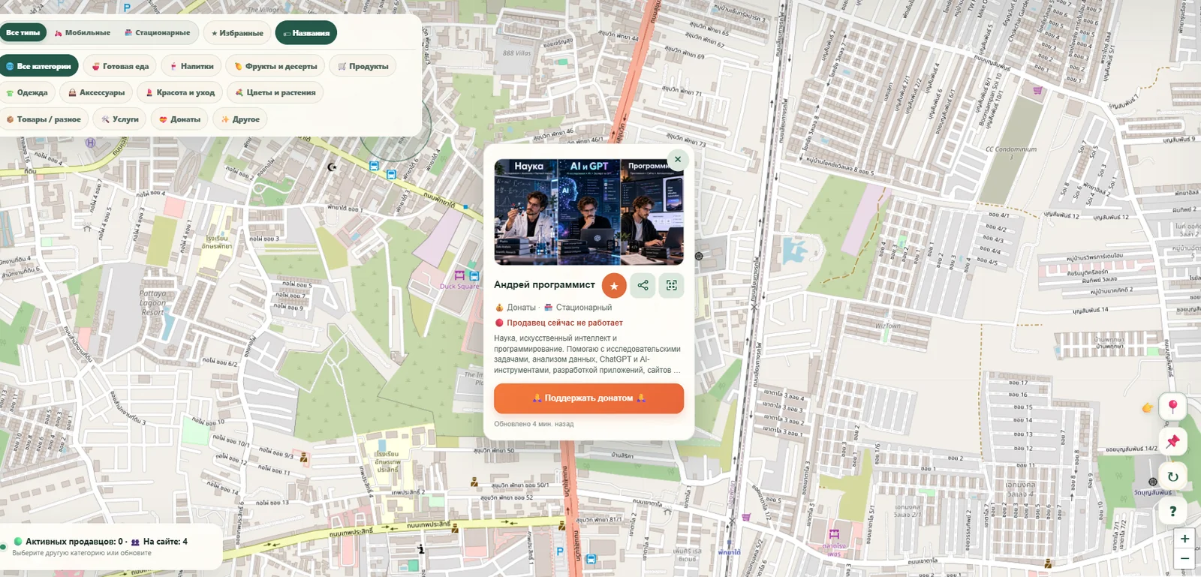Click the pushpin button on the right
Screen dimensions: 1201x577
click(1172, 441)
